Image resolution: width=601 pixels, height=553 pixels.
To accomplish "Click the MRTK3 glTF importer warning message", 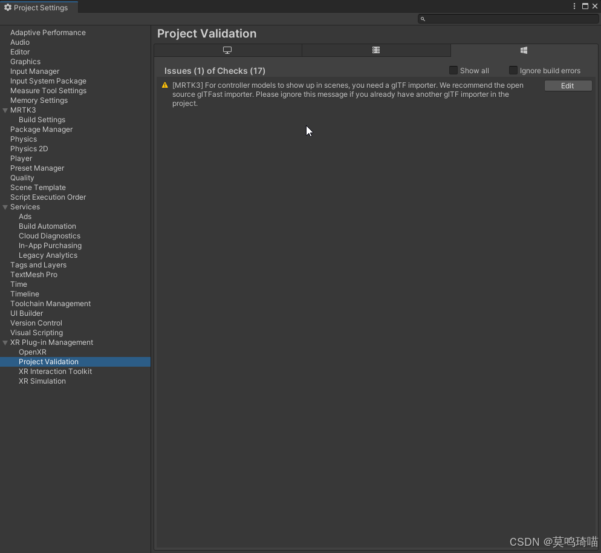I will 348,94.
